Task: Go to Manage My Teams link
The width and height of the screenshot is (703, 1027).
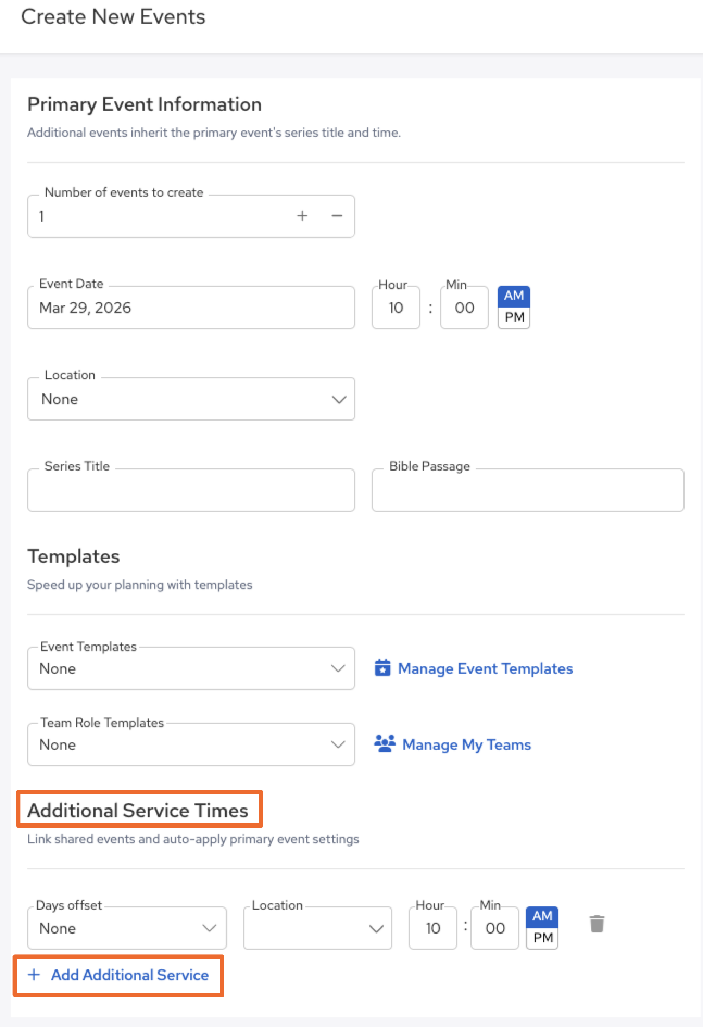Action: coord(466,744)
